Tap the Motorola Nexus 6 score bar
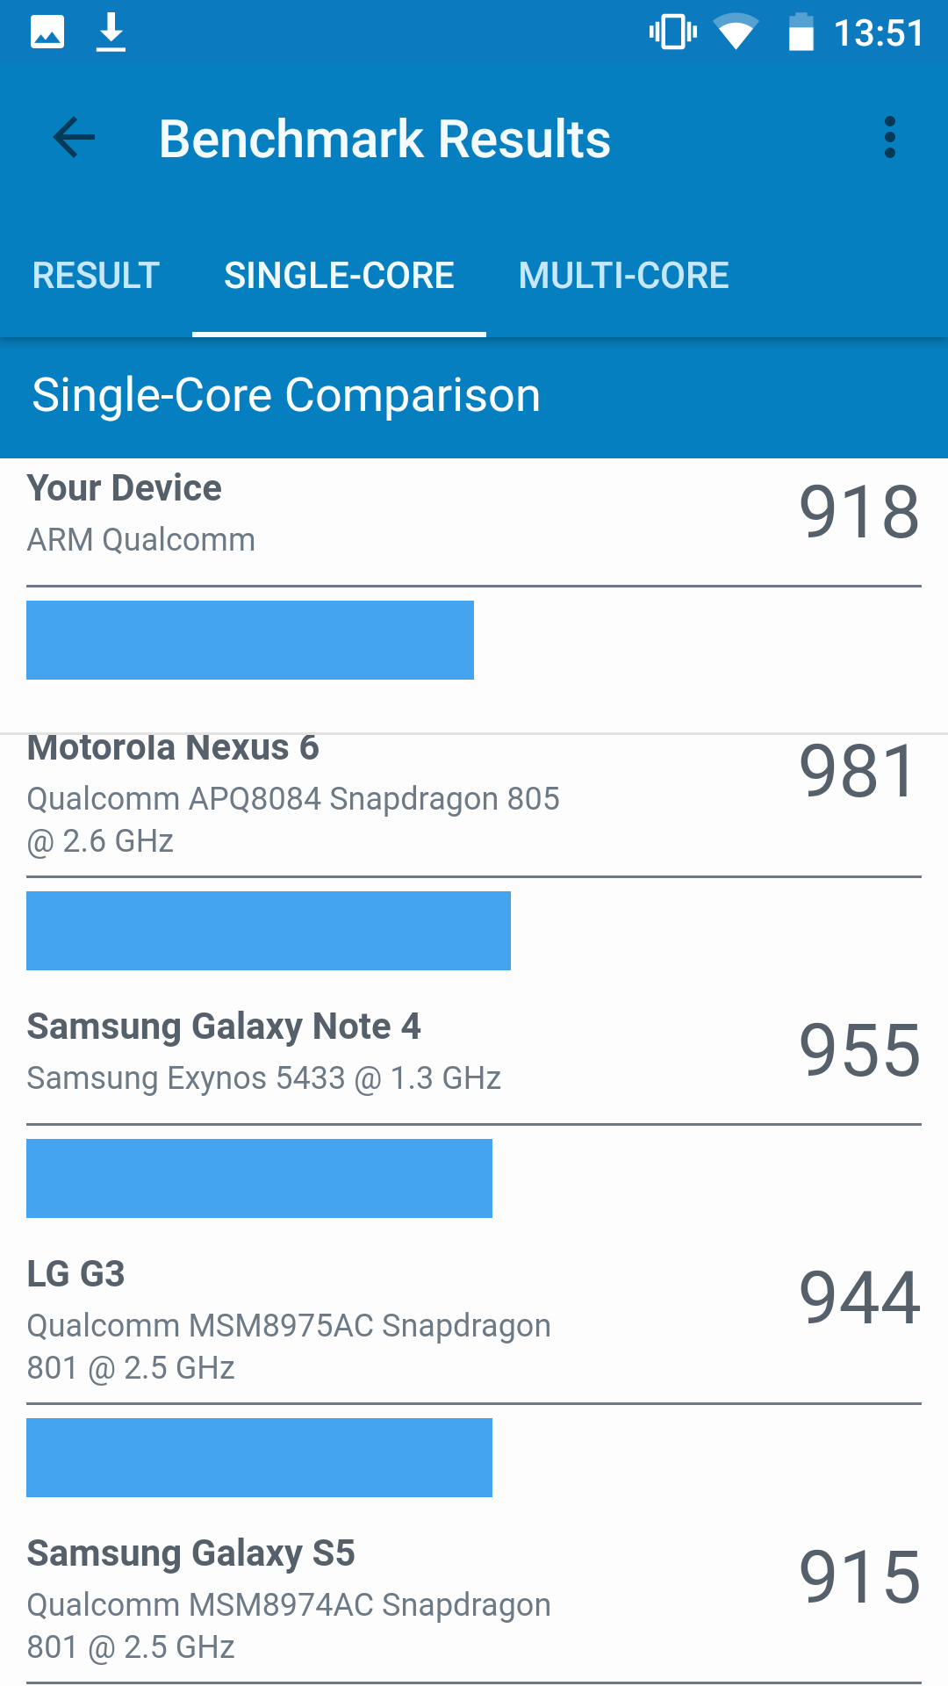The image size is (948, 1686). 269,931
